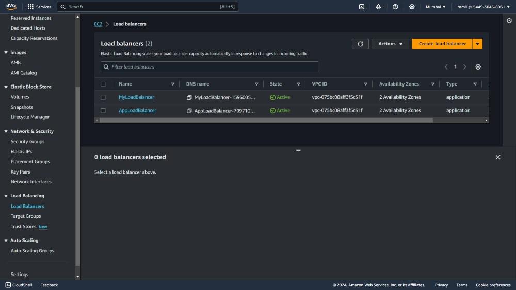Screen dimensions: 516x290
Task: Focus the Filter load balancers field
Action: [x=209, y=66]
